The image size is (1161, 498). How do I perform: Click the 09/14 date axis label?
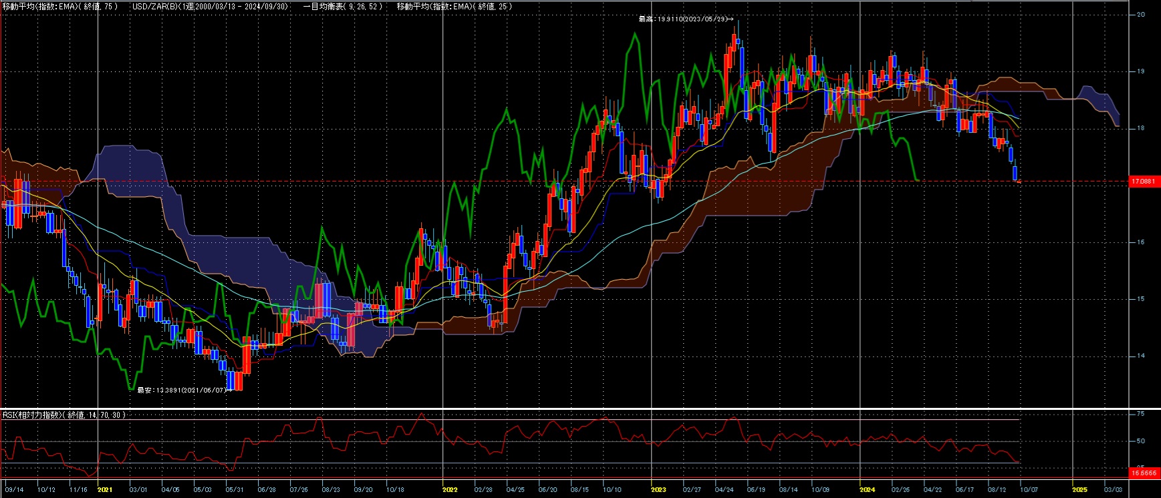click(14, 490)
